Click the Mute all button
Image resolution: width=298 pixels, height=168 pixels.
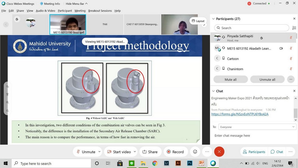tap(230, 79)
